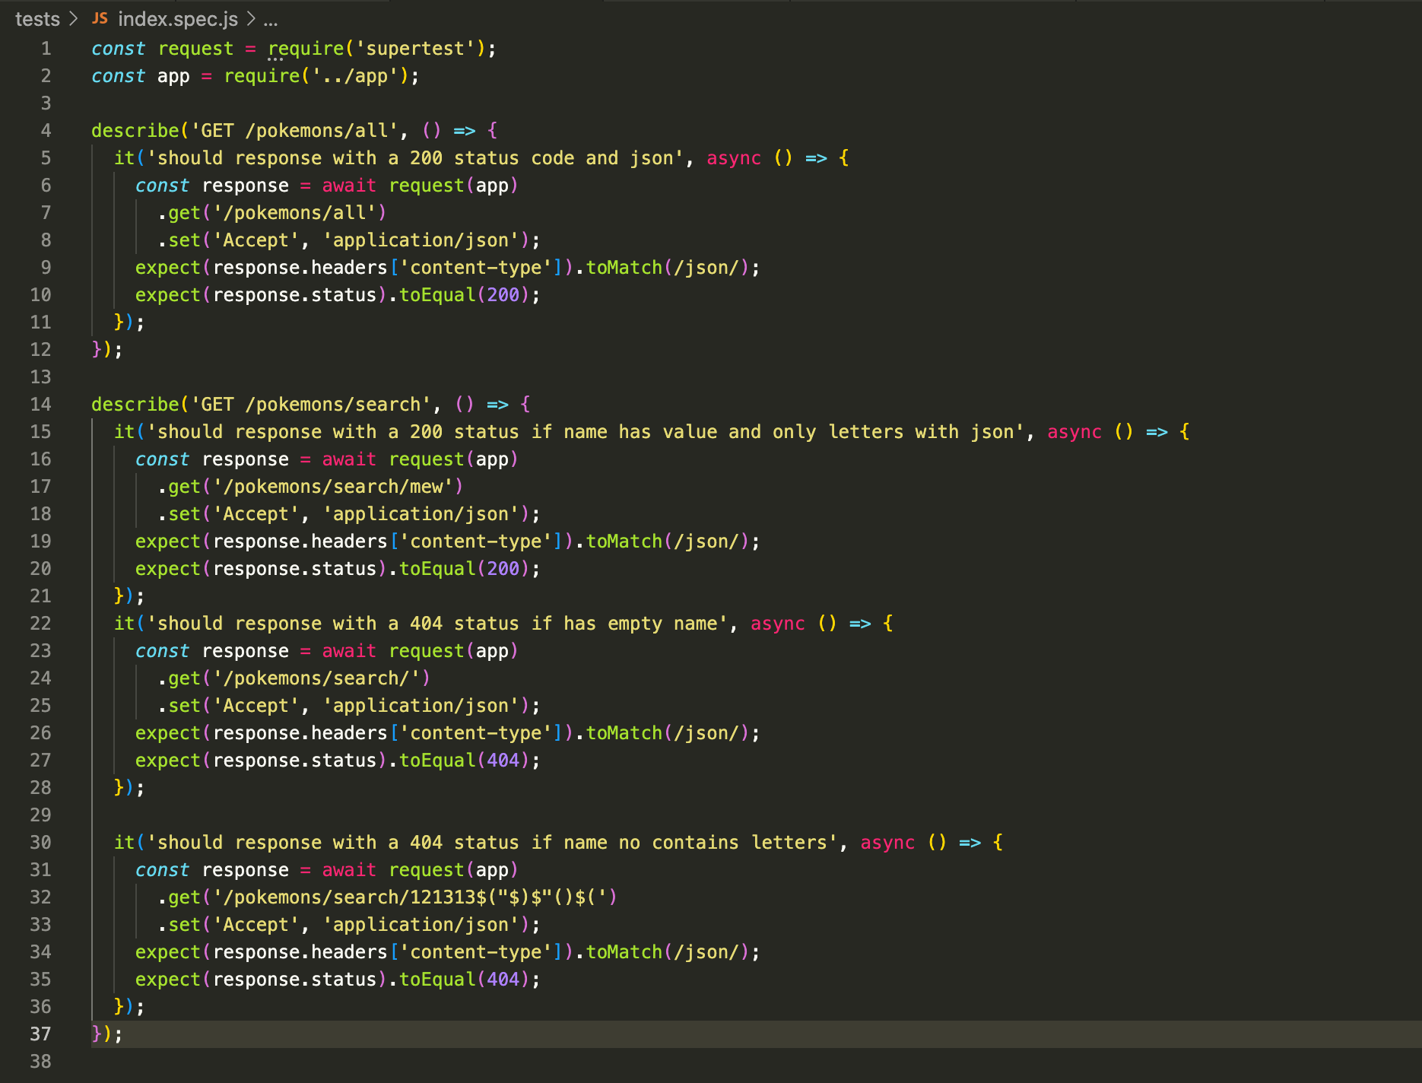Click the JS file icon beside index.spec.js

[99, 18]
